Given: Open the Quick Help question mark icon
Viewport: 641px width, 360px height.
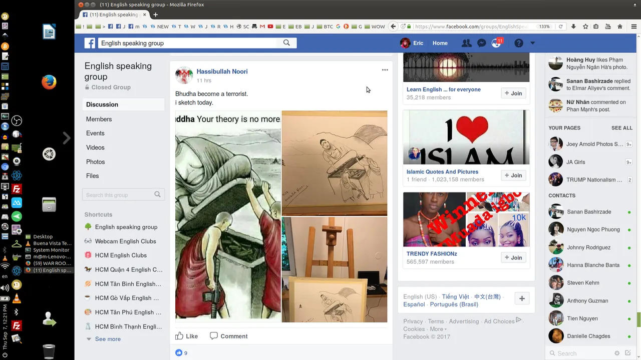Looking at the screenshot, I should click(519, 43).
